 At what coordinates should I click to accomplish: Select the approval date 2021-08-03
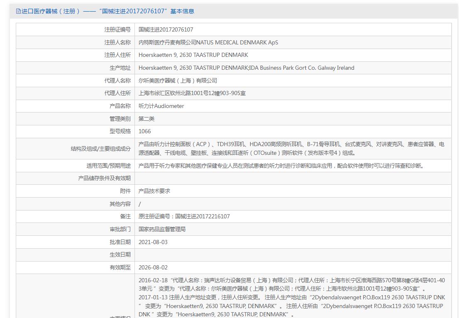153,242
